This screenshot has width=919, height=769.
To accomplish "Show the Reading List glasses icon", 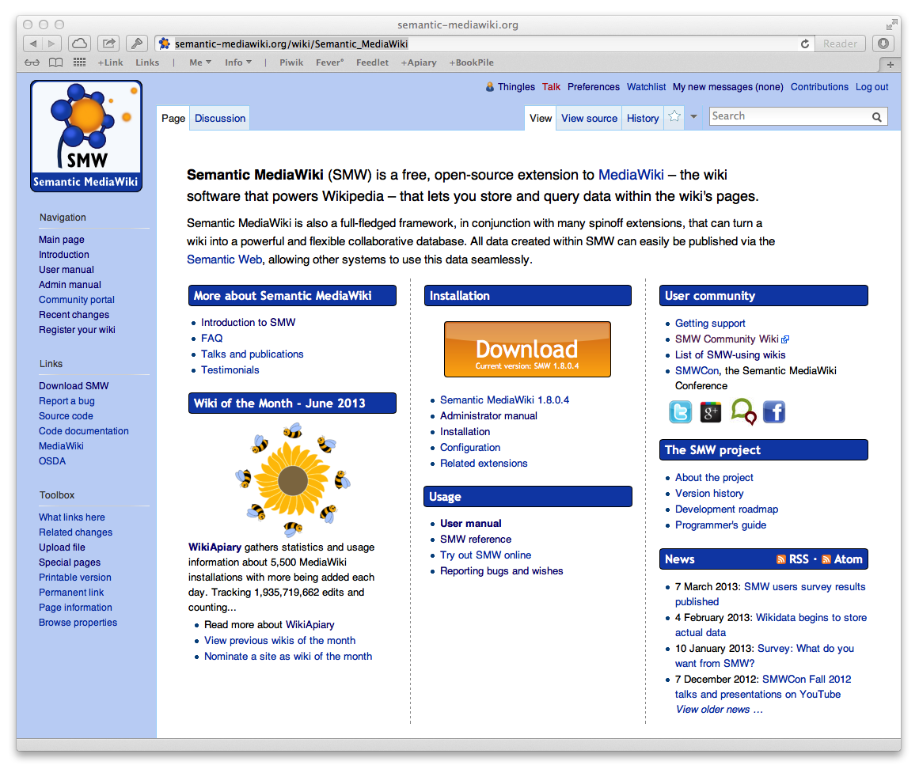I will coord(32,63).
